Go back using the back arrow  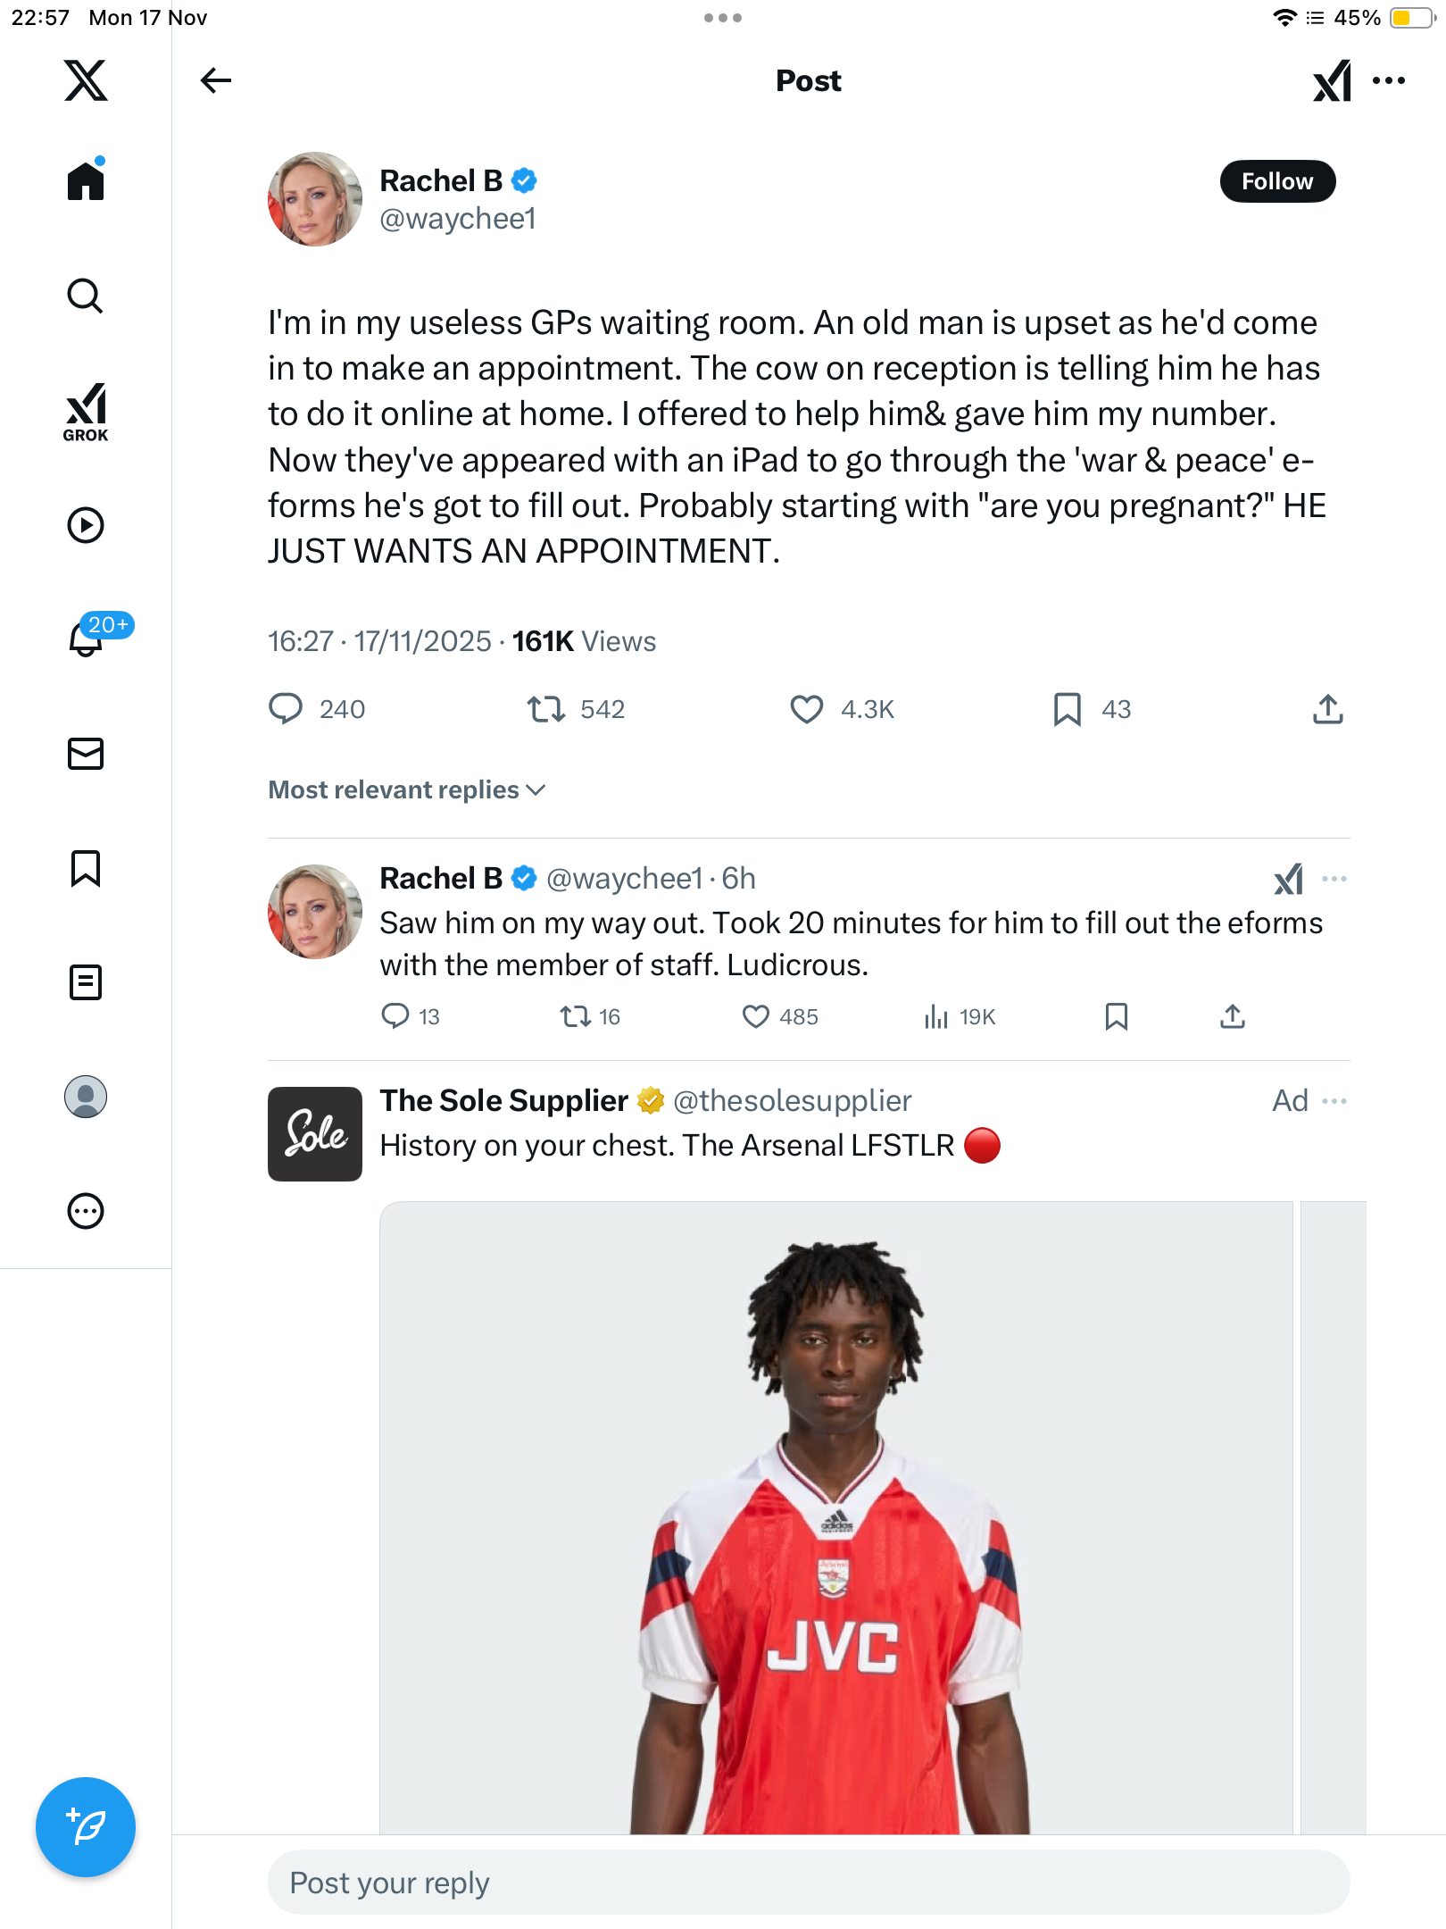coord(215,80)
